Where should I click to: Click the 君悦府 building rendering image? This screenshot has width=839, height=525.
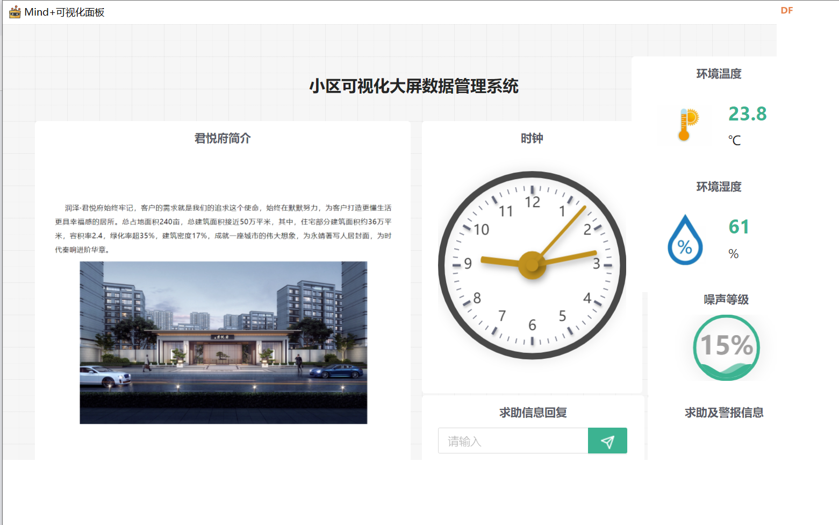point(224,343)
